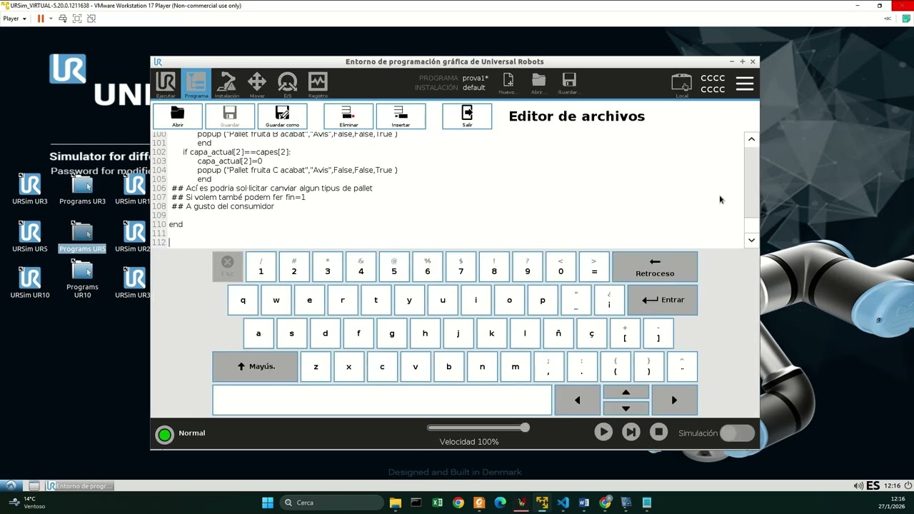Toggle the Mayús. shift key

(x=255, y=366)
